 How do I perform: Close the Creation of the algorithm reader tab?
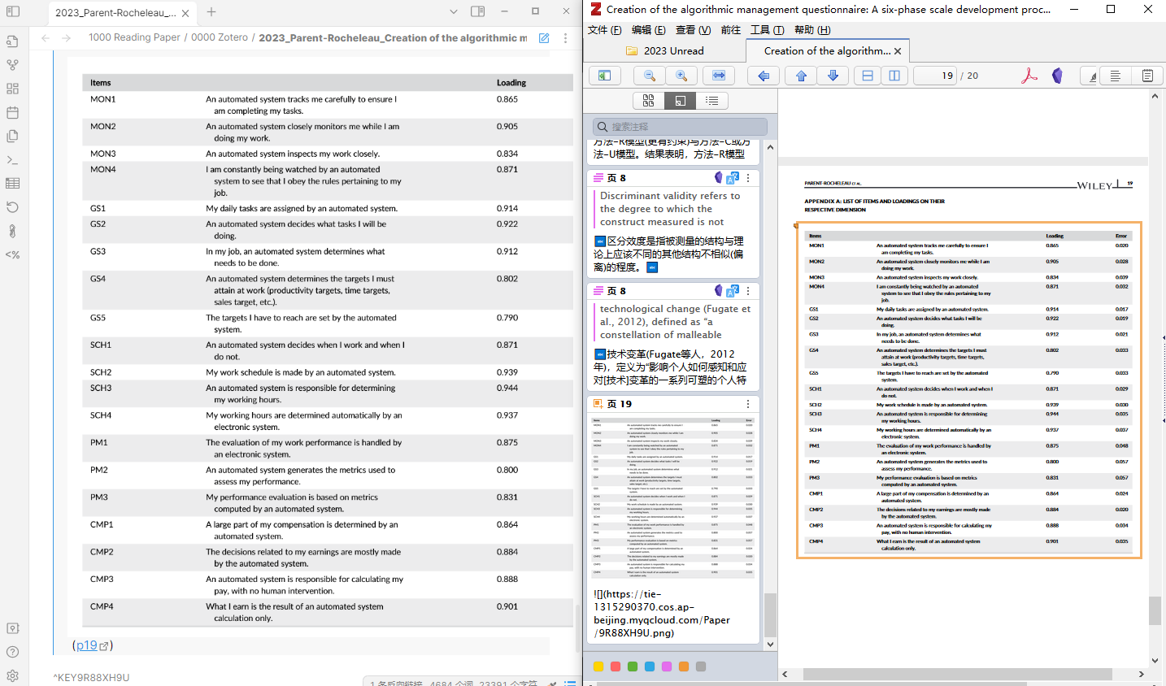[898, 51]
